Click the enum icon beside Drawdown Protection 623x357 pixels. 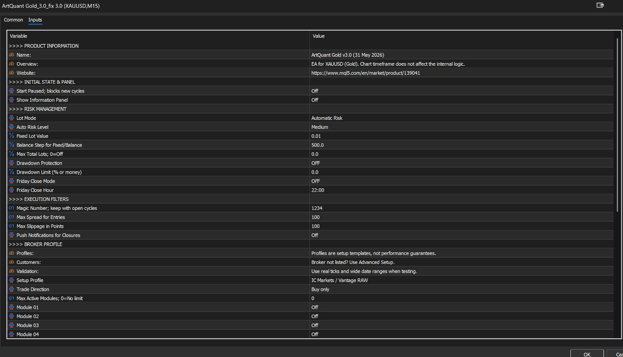coord(11,163)
